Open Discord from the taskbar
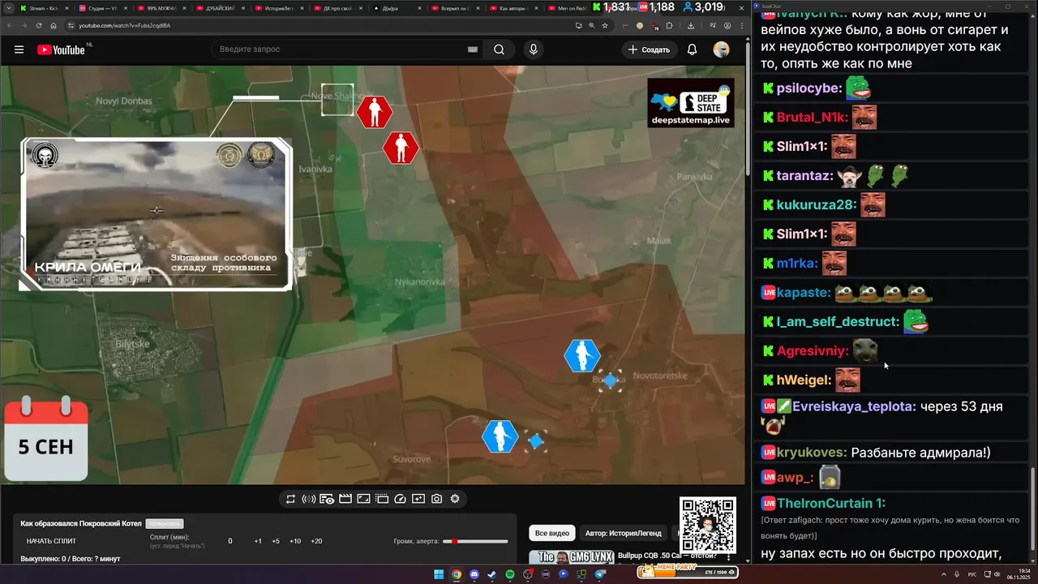Image resolution: width=1038 pixels, height=584 pixels. click(x=474, y=574)
